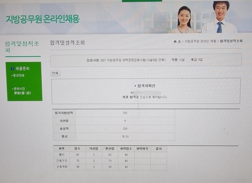This screenshot has height=183, width=252.
Task: Click the 과락여부 column header
Action: [142, 149]
